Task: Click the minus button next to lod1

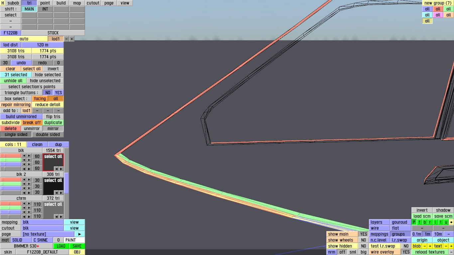Action: click(x=66, y=39)
